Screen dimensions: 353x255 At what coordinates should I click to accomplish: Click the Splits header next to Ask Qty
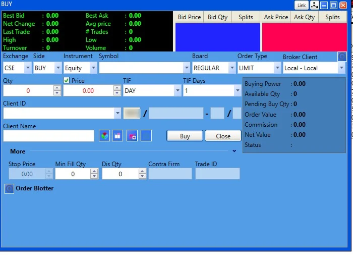(x=332, y=17)
